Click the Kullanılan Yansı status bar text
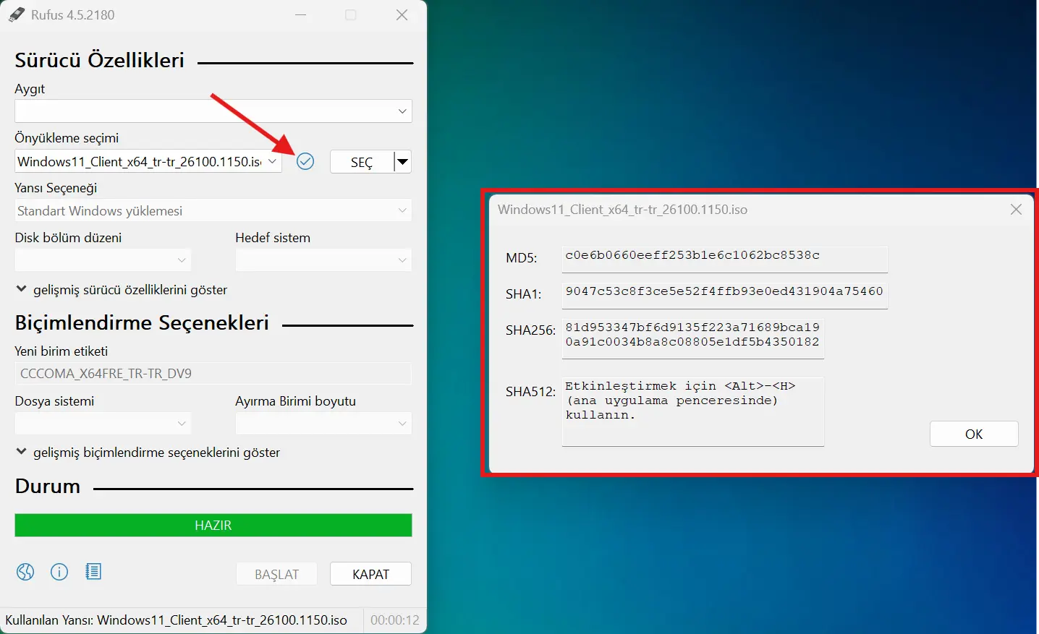This screenshot has height=634, width=1039. click(x=176, y=620)
